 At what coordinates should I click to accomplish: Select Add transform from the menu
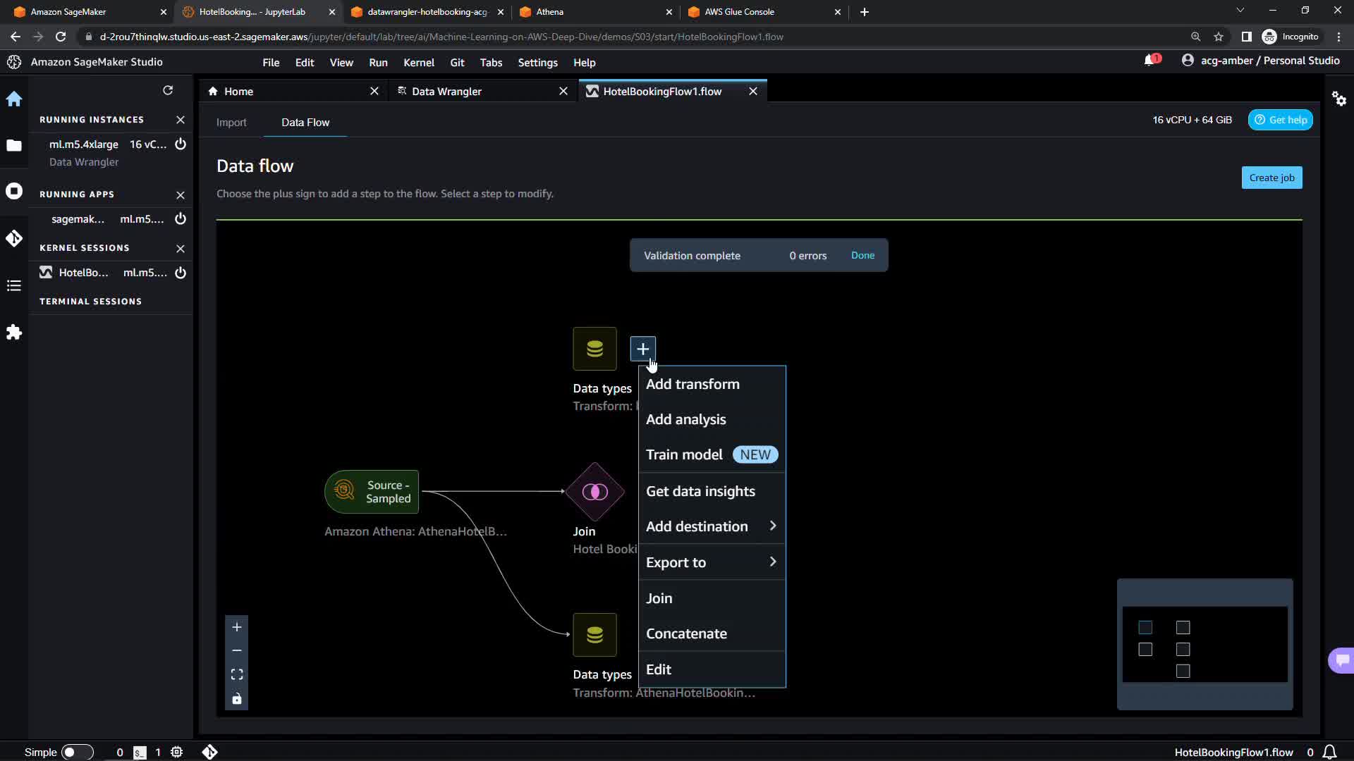click(693, 384)
